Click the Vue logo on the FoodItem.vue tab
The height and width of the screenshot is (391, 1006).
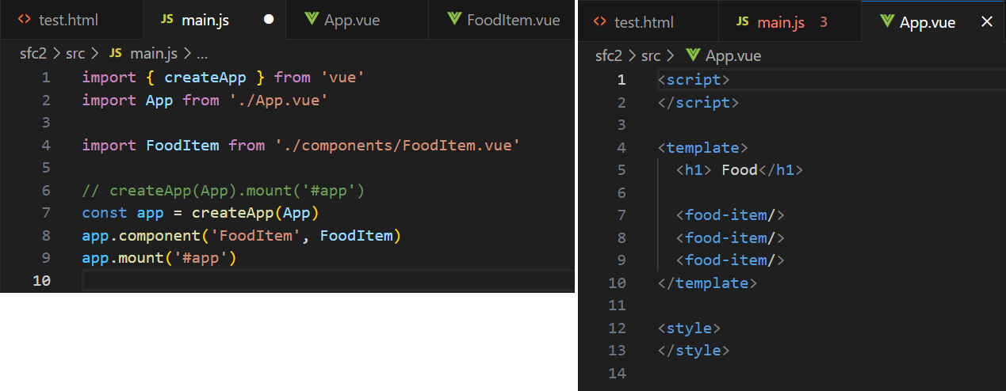454,20
